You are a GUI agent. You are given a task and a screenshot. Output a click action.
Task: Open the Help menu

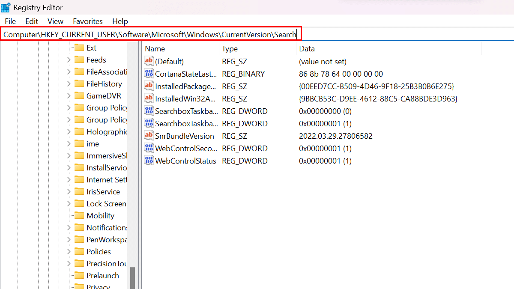point(120,21)
